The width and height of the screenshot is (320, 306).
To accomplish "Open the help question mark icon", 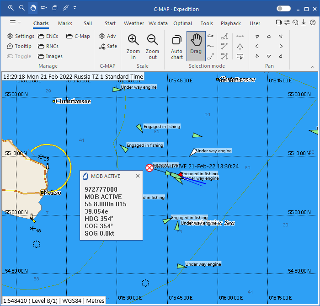I will coord(312,22).
